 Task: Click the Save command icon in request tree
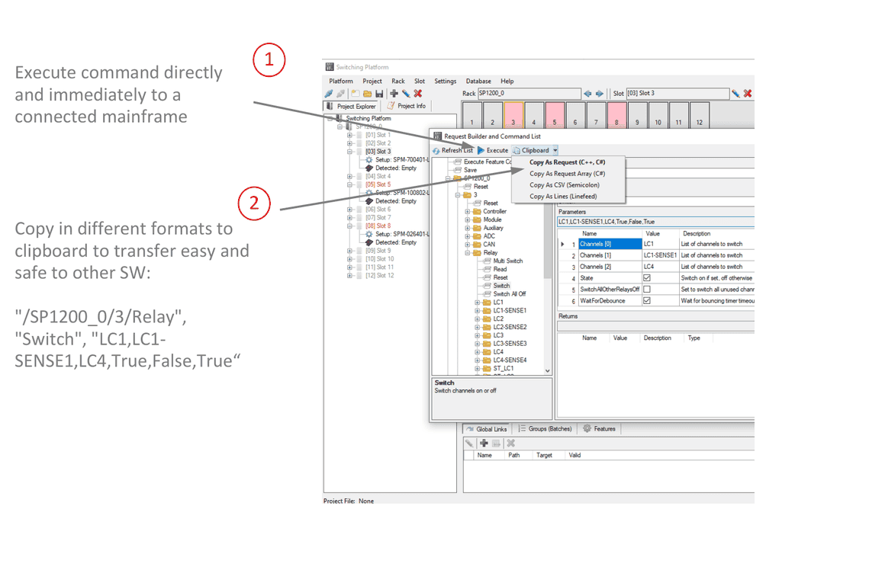[x=458, y=170]
